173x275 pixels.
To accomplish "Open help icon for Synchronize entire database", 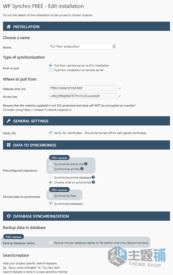I will coord(93,177).
